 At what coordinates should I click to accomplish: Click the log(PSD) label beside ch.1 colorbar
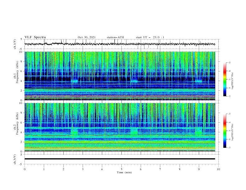233,81
